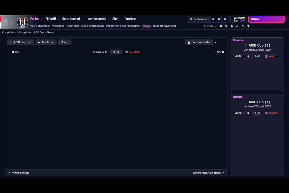Open the Finale stage dropdown

click(46, 42)
